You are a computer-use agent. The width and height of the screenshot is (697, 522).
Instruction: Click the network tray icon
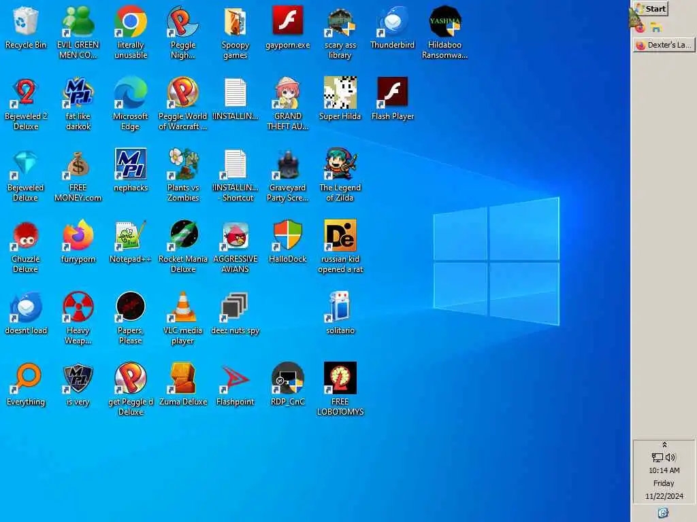(657, 457)
